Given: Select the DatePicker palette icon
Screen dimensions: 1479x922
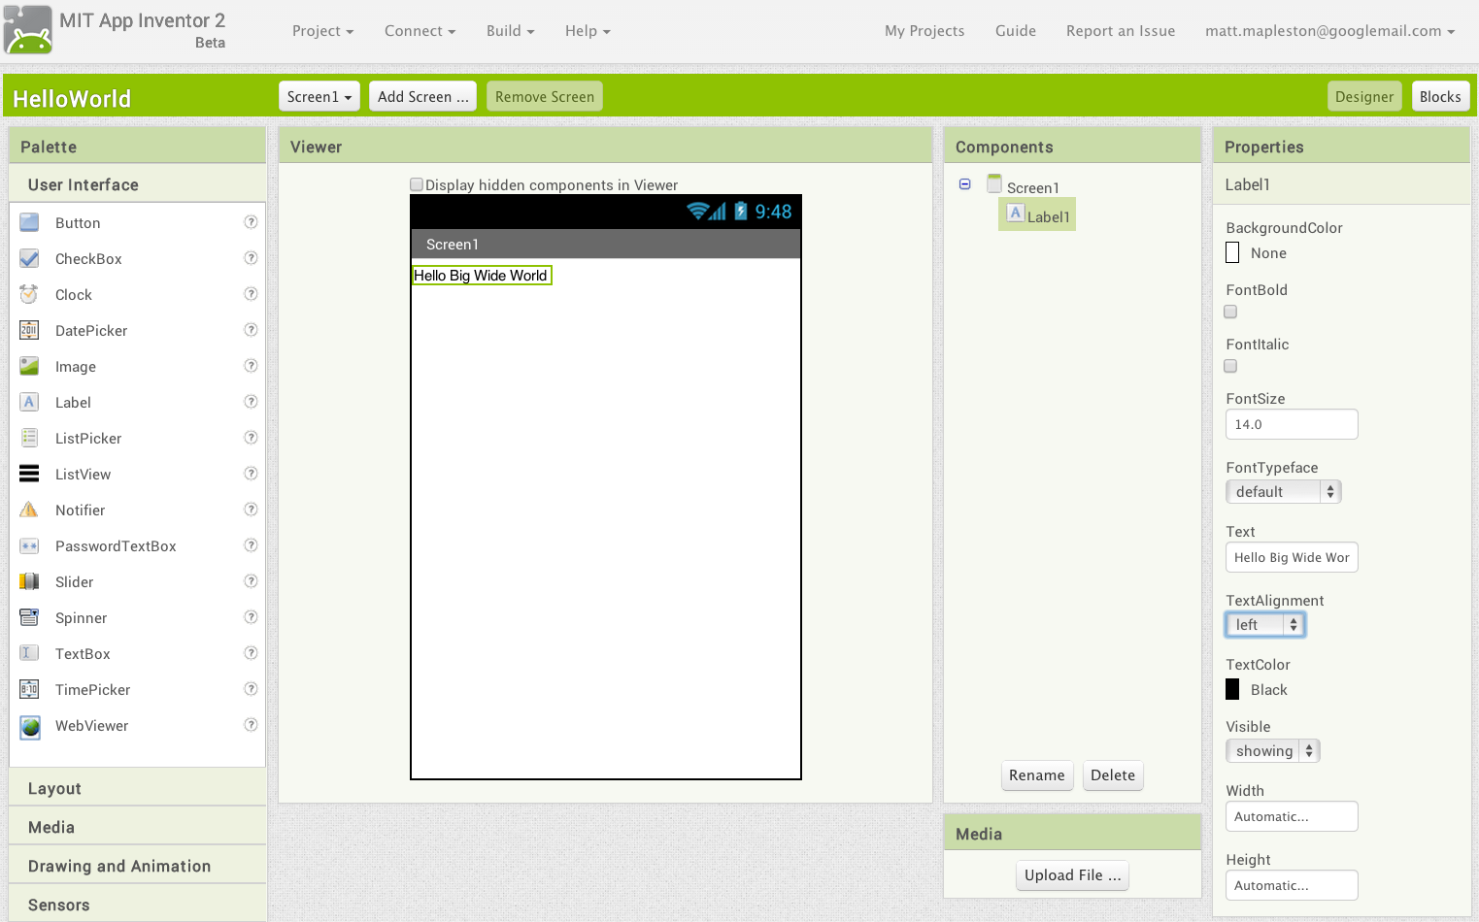Looking at the screenshot, I should [29, 330].
